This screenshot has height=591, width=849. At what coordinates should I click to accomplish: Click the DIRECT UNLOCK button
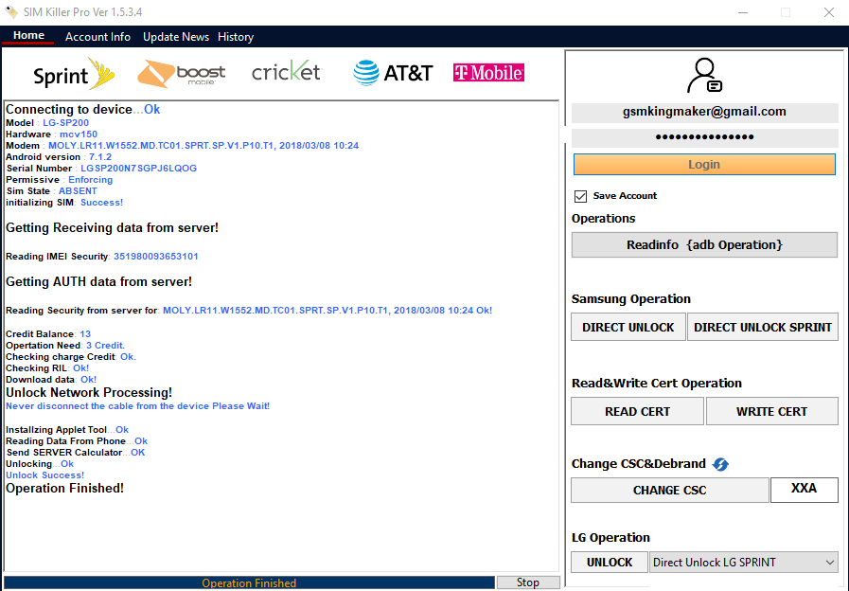pos(628,327)
